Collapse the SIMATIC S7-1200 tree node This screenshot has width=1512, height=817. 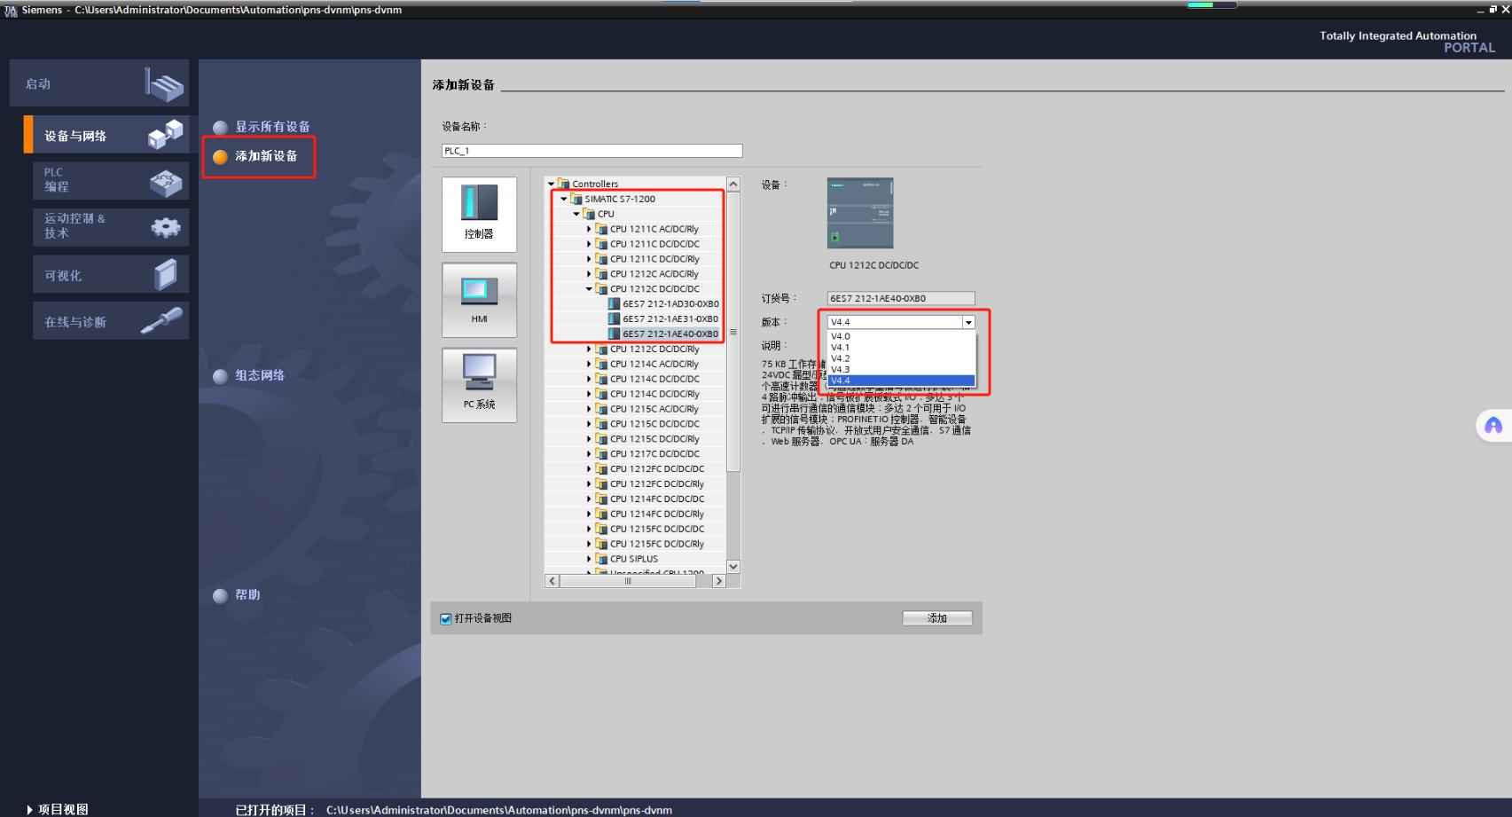tap(562, 199)
